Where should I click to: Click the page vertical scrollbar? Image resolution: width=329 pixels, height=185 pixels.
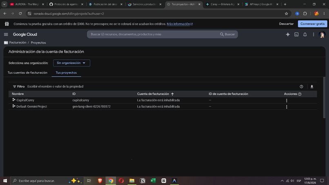point(324,98)
